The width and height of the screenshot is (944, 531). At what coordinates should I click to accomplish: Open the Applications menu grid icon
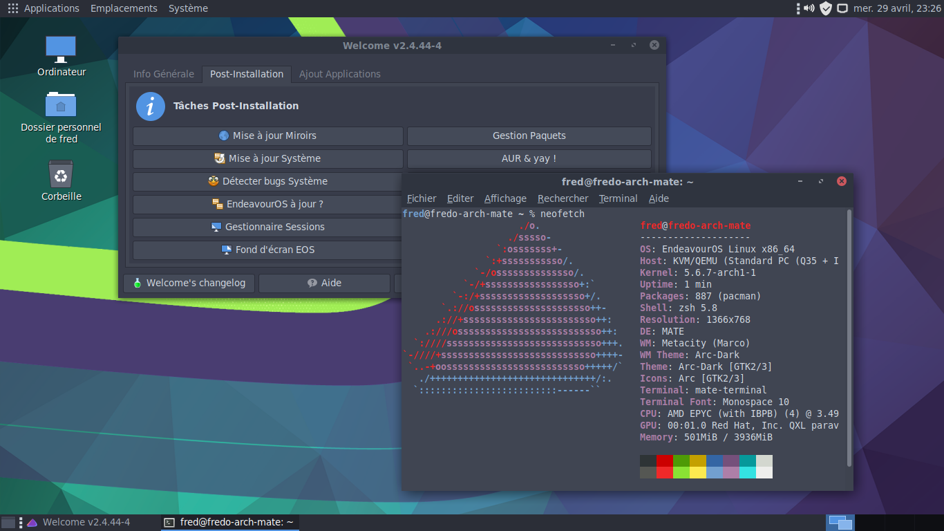click(x=12, y=8)
